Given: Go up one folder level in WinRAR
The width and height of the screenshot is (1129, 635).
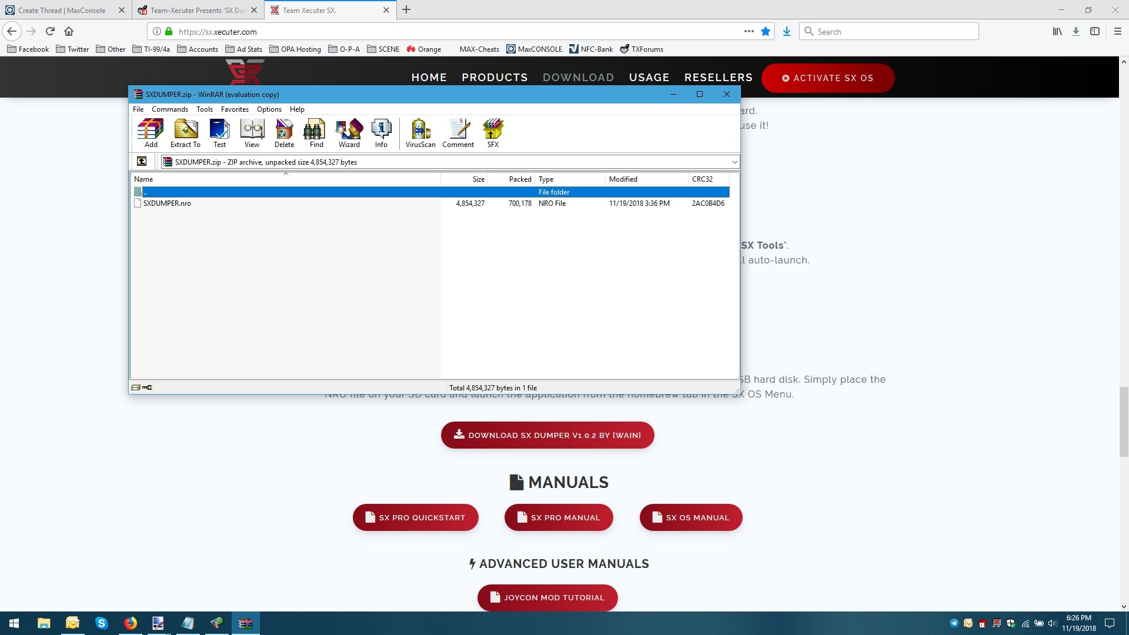Looking at the screenshot, I should coord(142,162).
